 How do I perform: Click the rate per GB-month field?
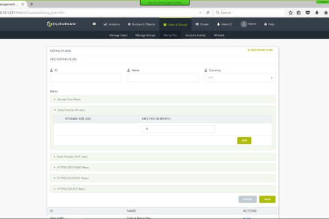click(178, 129)
